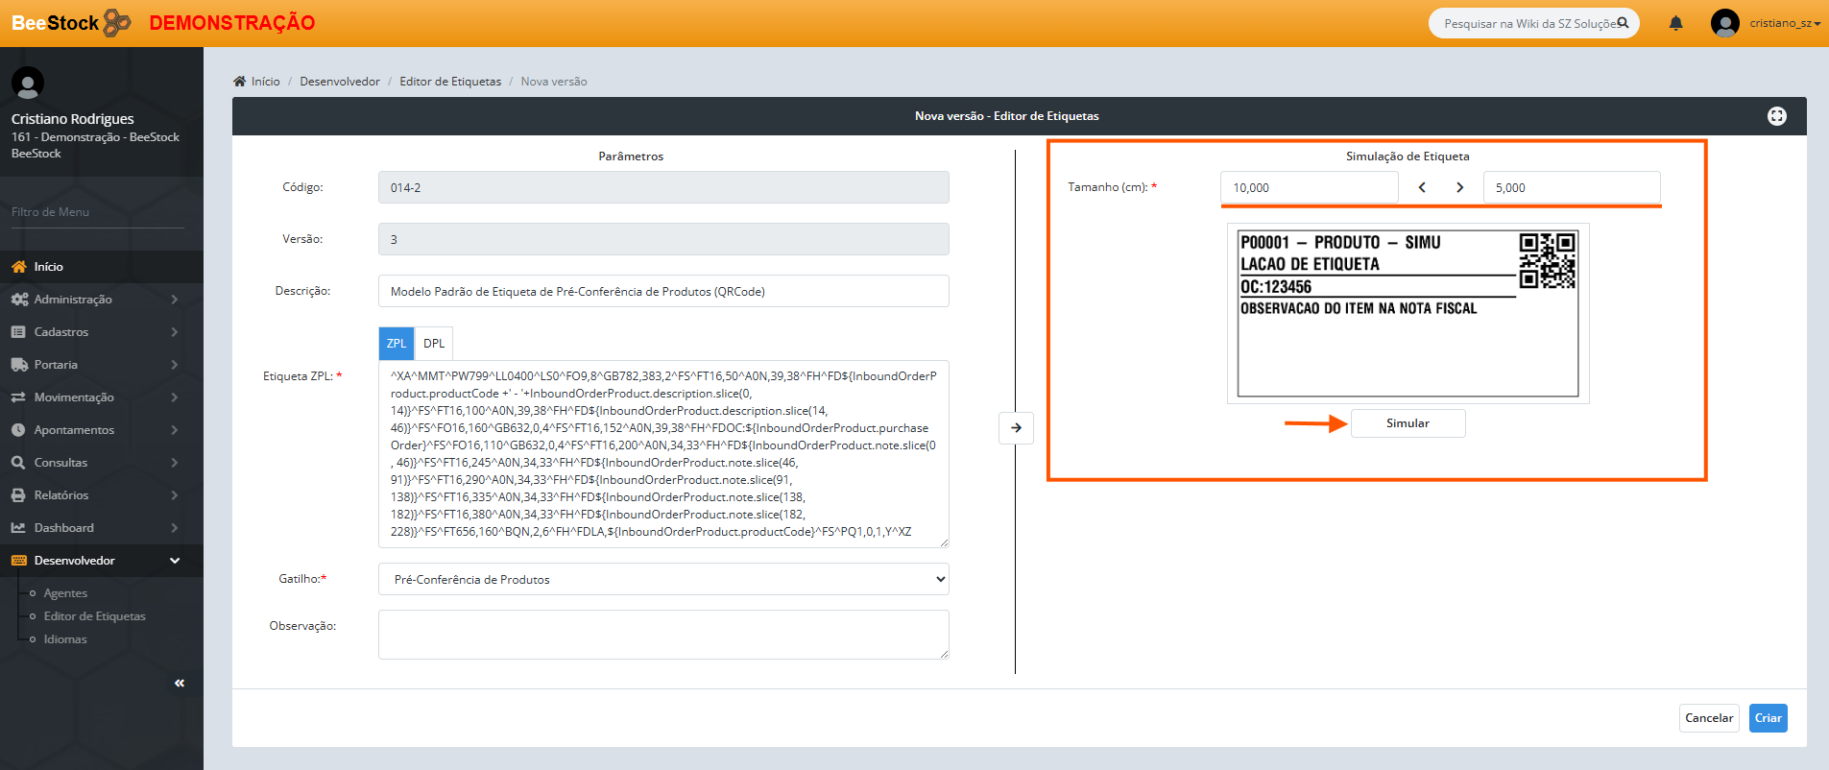1829x770 pixels.
Task: Click the right chevron between size fields
Action: pos(1459,187)
